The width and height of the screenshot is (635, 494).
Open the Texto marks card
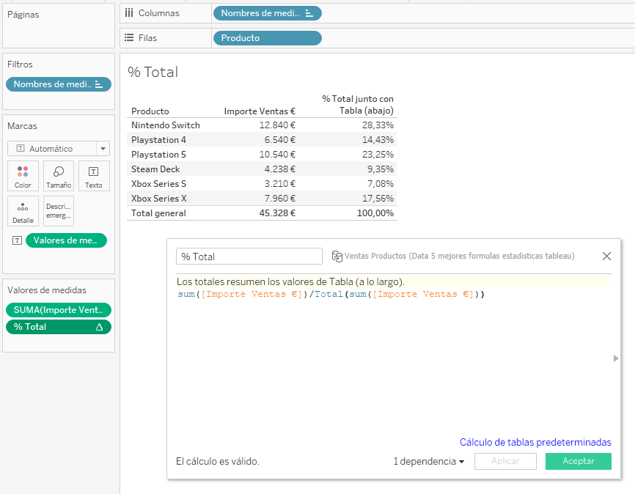[94, 176]
